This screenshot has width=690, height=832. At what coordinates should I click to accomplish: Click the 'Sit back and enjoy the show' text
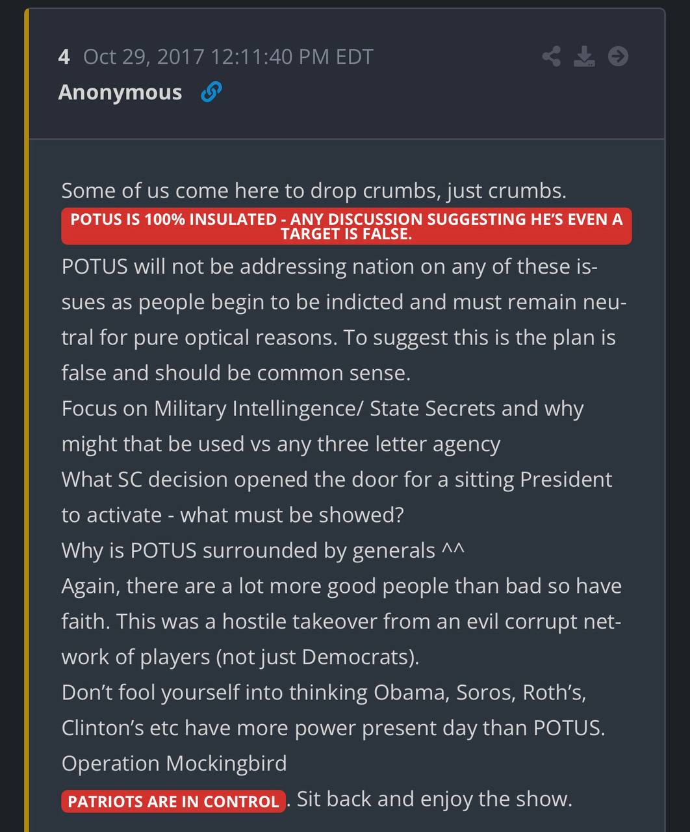434,799
